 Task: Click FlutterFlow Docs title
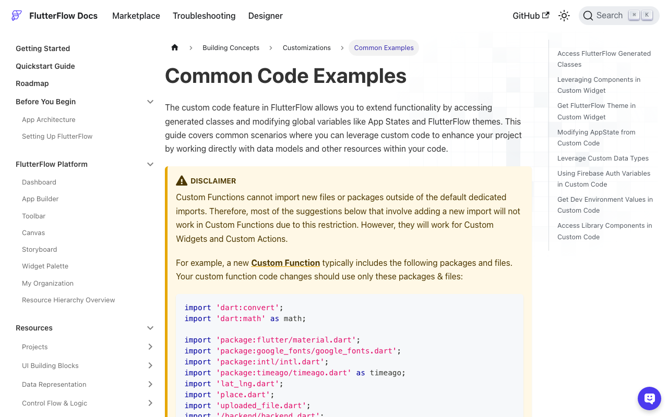(x=64, y=16)
